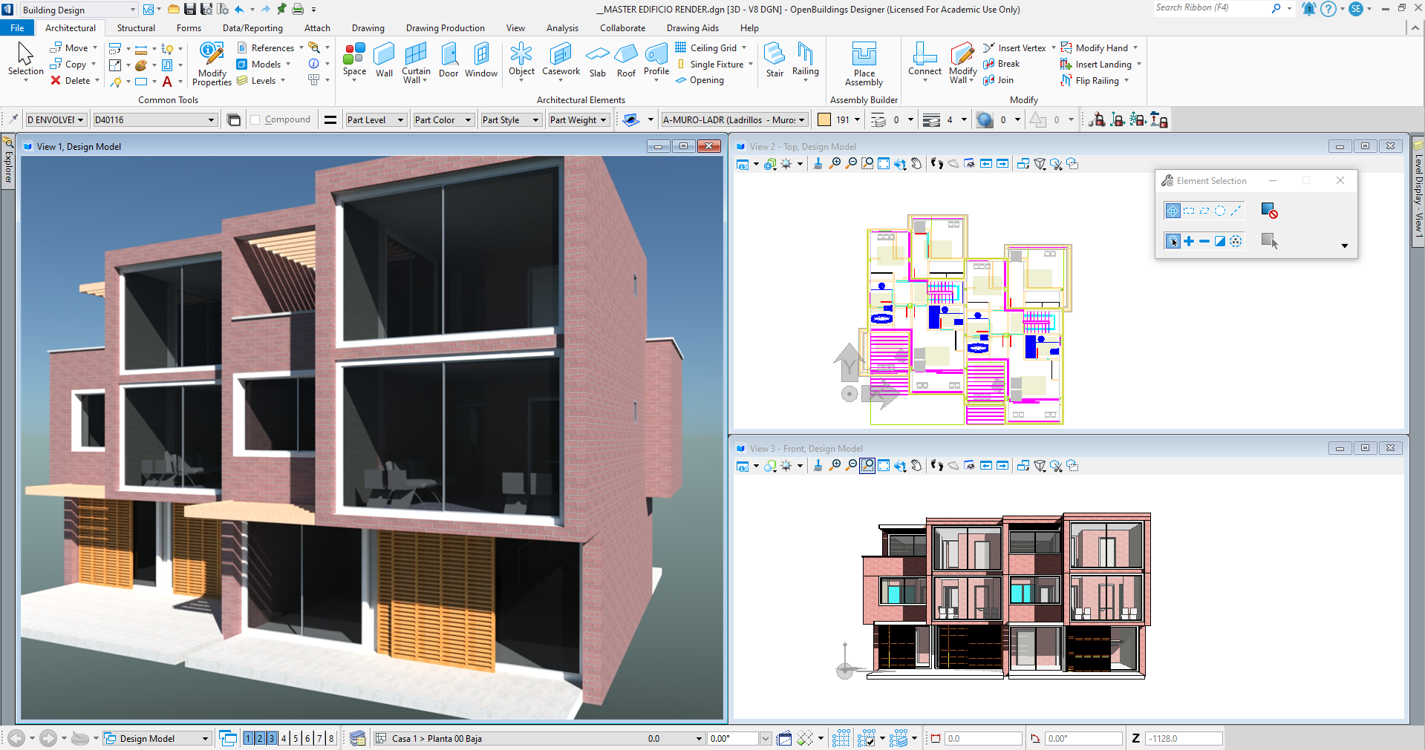The image size is (1425, 750).
Task: Activate Rotate View in View 3 toolbar
Action: click(x=899, y=466)
